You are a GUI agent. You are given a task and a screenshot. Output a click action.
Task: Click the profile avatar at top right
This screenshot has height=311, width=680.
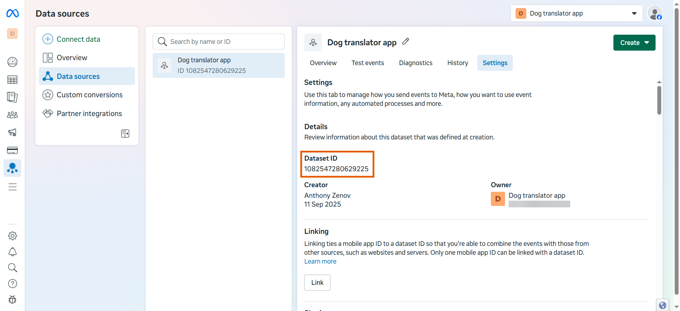point(655,13)
